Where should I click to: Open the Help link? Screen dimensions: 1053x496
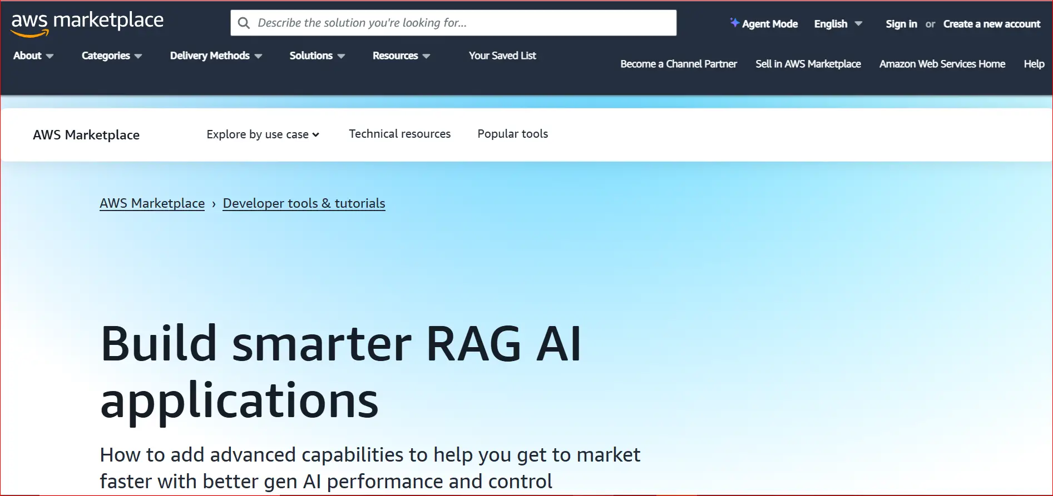[1034, 64]
